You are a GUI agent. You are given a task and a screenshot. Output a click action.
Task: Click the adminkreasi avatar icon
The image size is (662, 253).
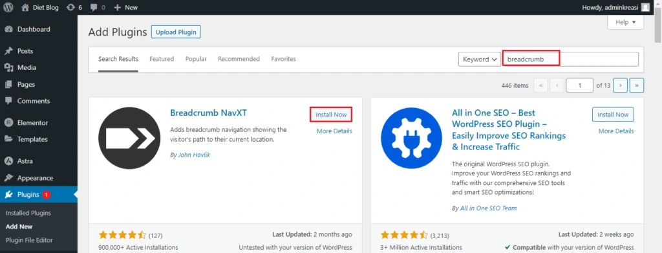(x=645, y=7)
